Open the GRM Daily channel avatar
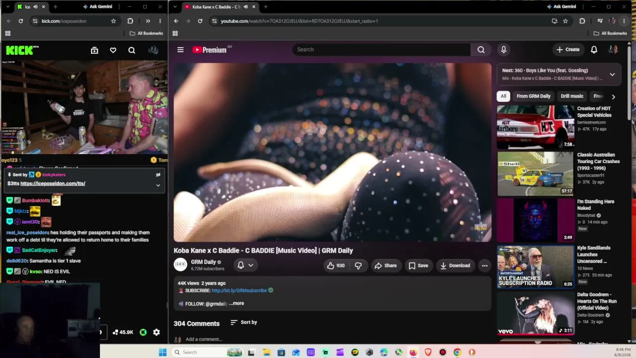Viewport: 636px width, 358px height. click(180, 265)
